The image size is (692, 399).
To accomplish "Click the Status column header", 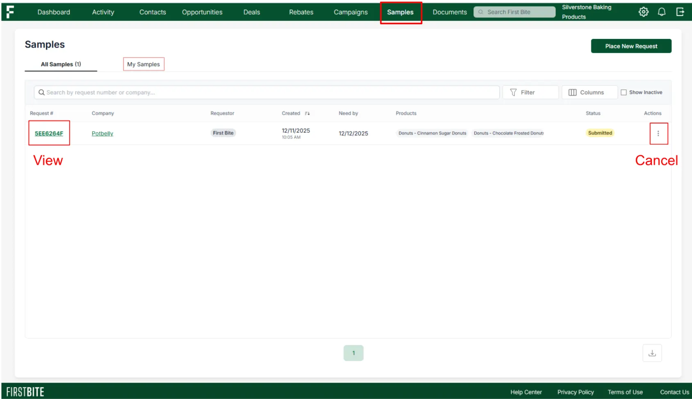I will 593,113.
